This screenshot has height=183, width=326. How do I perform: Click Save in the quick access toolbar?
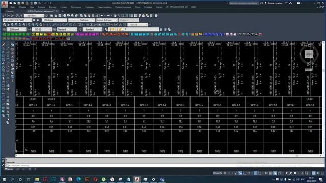19,3
